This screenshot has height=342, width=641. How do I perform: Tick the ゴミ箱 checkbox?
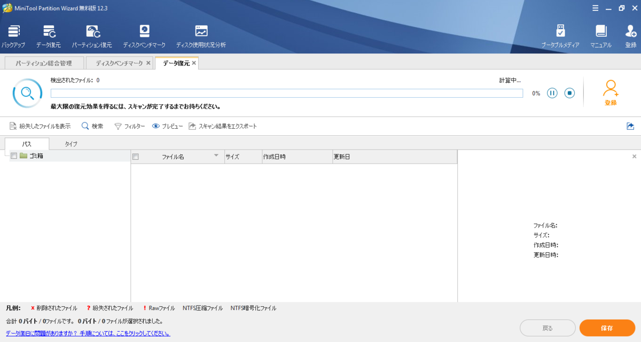[x=14, y=156]
